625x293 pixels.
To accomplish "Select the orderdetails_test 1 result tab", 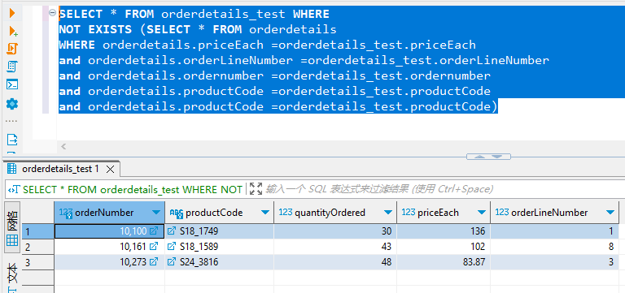I will pos(60,169).
